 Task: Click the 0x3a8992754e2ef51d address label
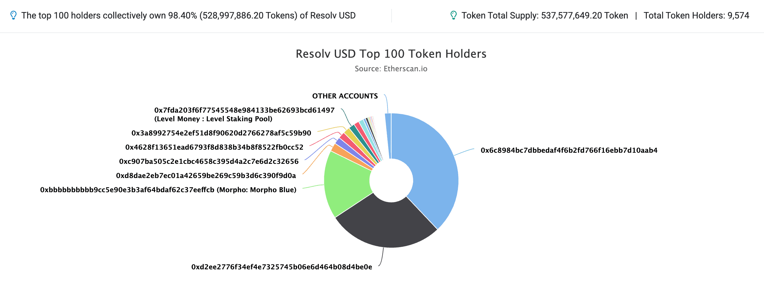coord(221,133)
